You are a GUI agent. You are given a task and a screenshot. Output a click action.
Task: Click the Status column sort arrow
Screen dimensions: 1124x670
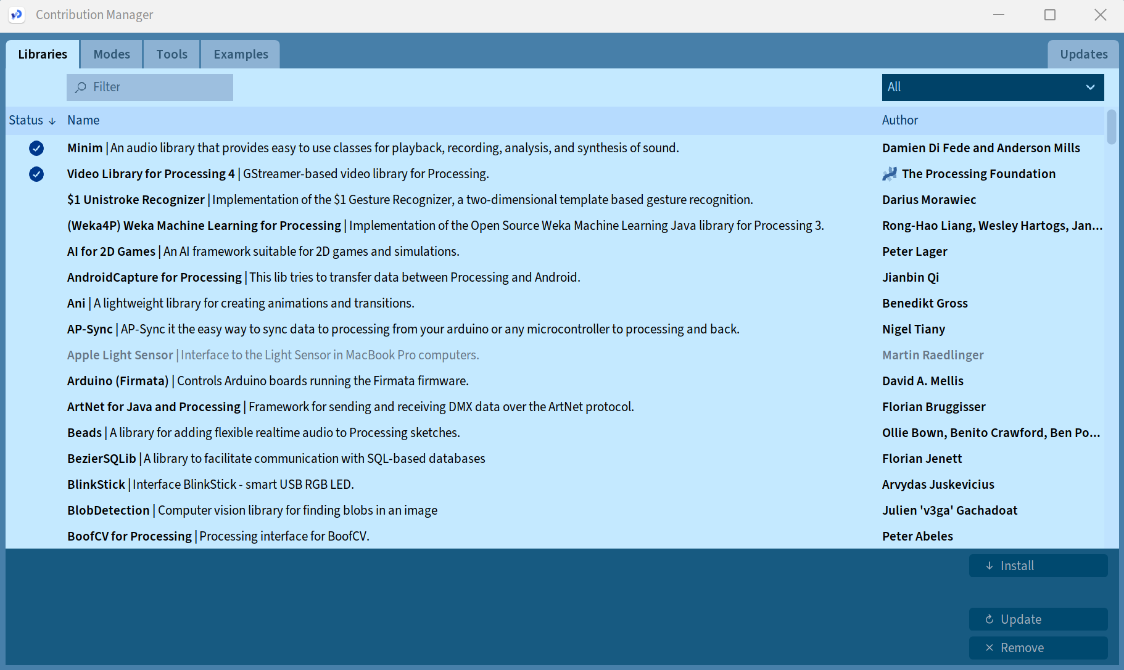click(x=52, y=121)
